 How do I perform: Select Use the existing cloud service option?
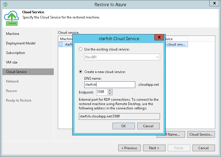(81, 49)
